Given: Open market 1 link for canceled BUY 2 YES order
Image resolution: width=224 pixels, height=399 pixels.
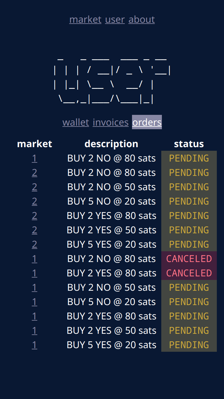Looking at the screenshot, I should click(35, 273).
